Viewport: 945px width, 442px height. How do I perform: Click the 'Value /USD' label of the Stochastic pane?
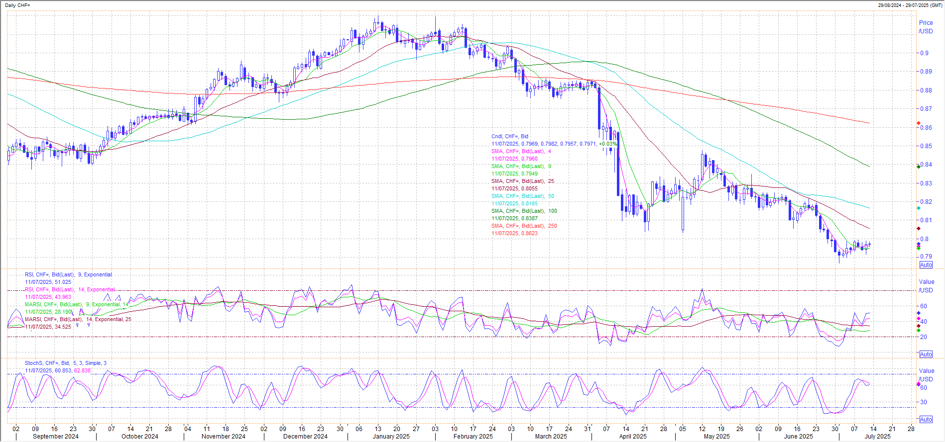pos(927,375)
